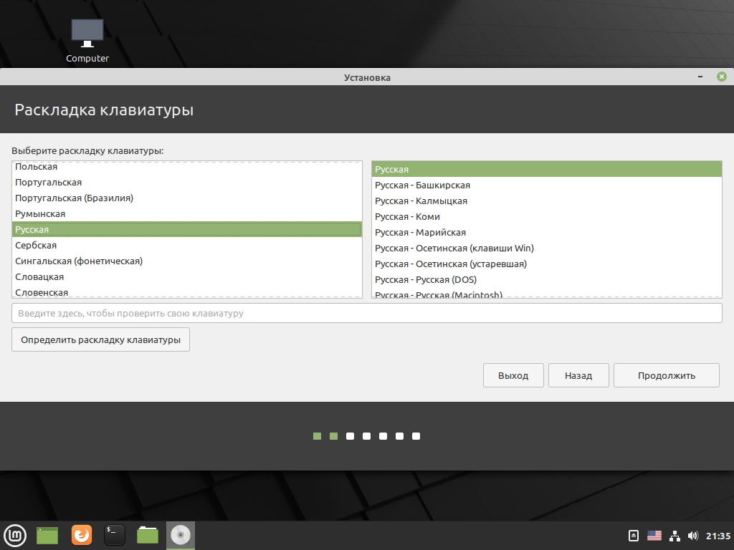The image size is (734, 550).
Task: Click the Show Desktop panel icon
Action: tap(47, 534)
